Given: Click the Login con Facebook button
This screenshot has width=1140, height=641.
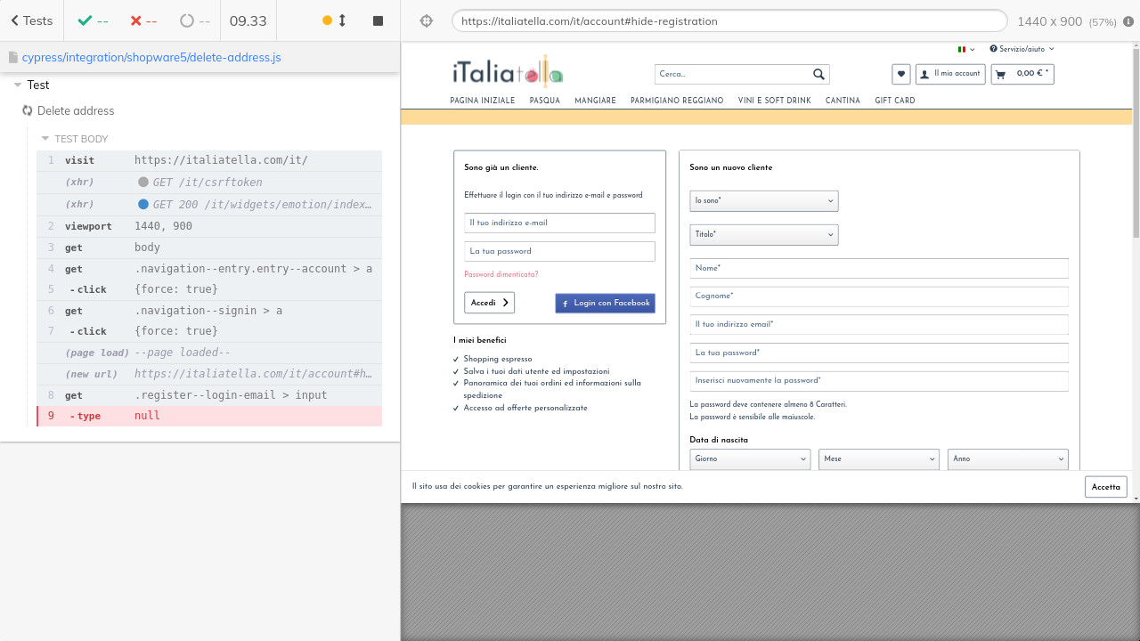Looking at the screenshot, I should click(x=605, y=304).
